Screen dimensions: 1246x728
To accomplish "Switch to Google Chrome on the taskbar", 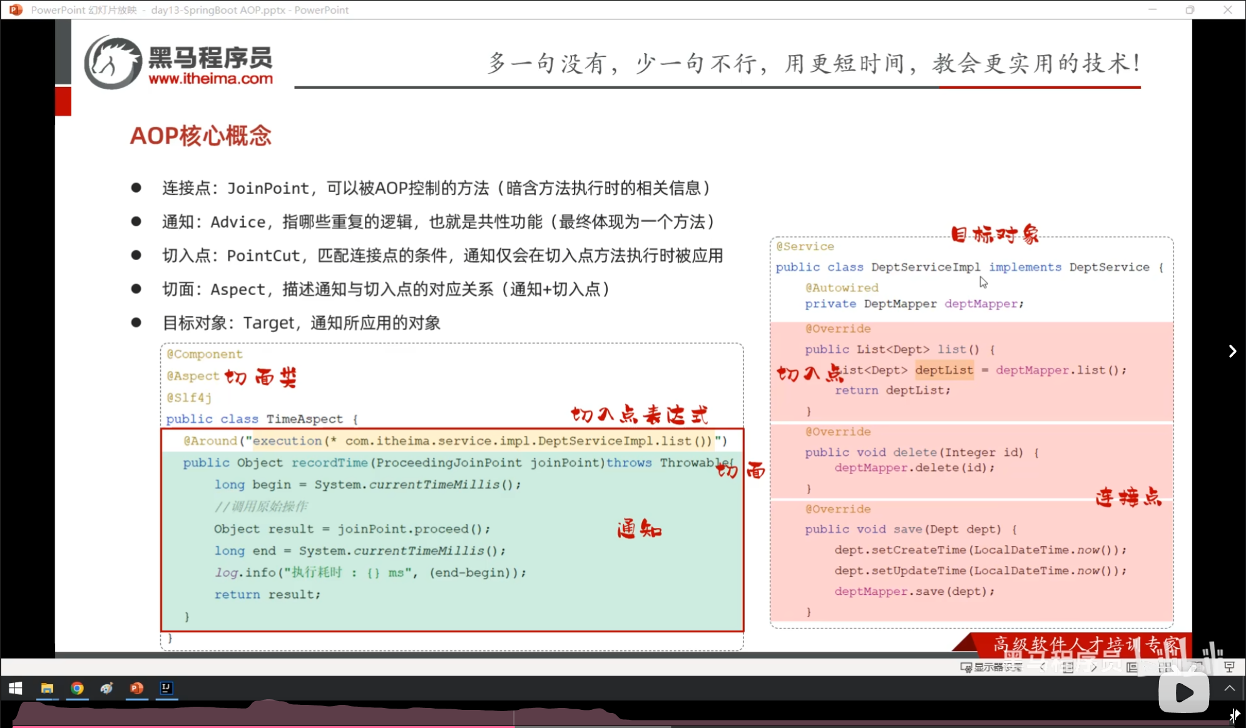I will [x=77, y=689].
